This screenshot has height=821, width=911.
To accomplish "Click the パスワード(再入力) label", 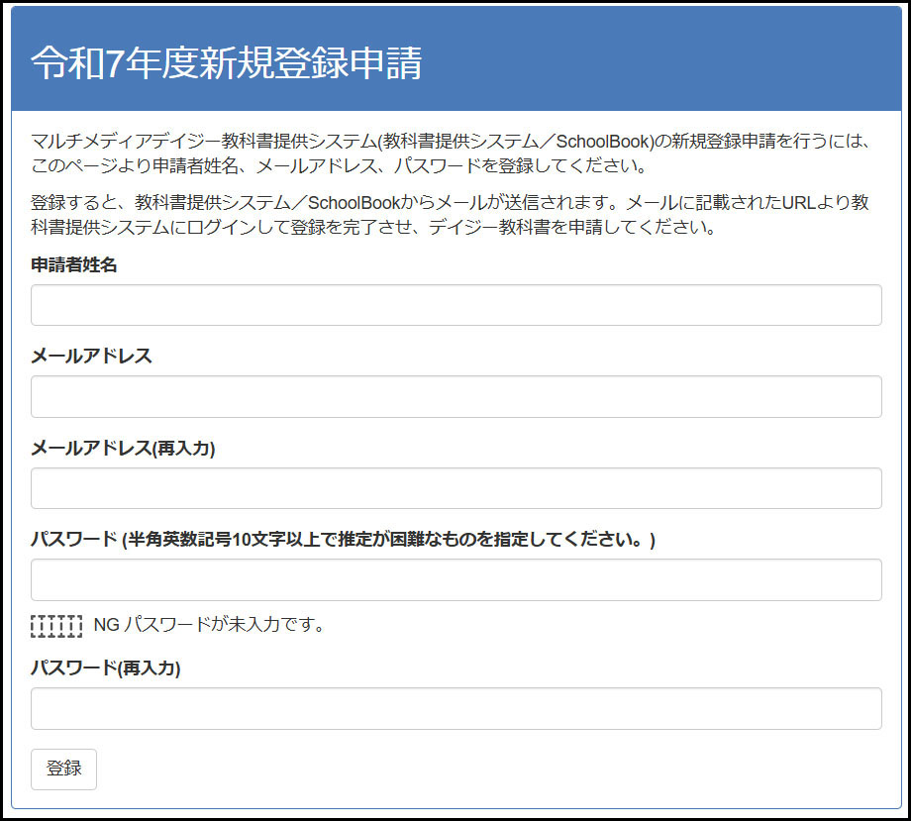I will (105, 668).
